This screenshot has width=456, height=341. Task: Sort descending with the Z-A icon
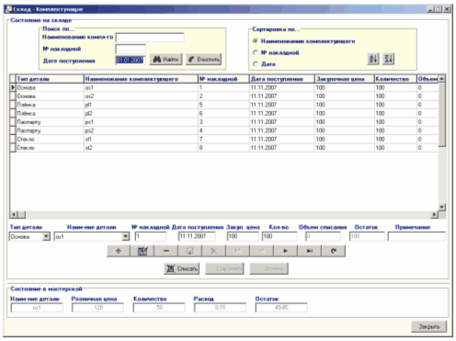pos(388,59)
